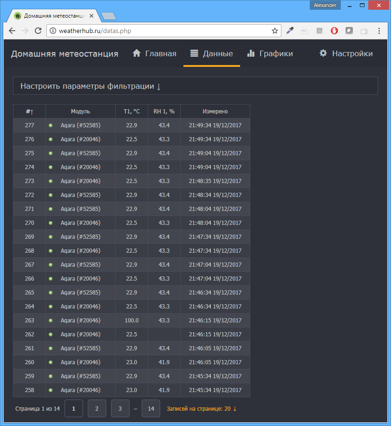
Task: Open Главная via the home icon
Action: [x=137, y=53]
